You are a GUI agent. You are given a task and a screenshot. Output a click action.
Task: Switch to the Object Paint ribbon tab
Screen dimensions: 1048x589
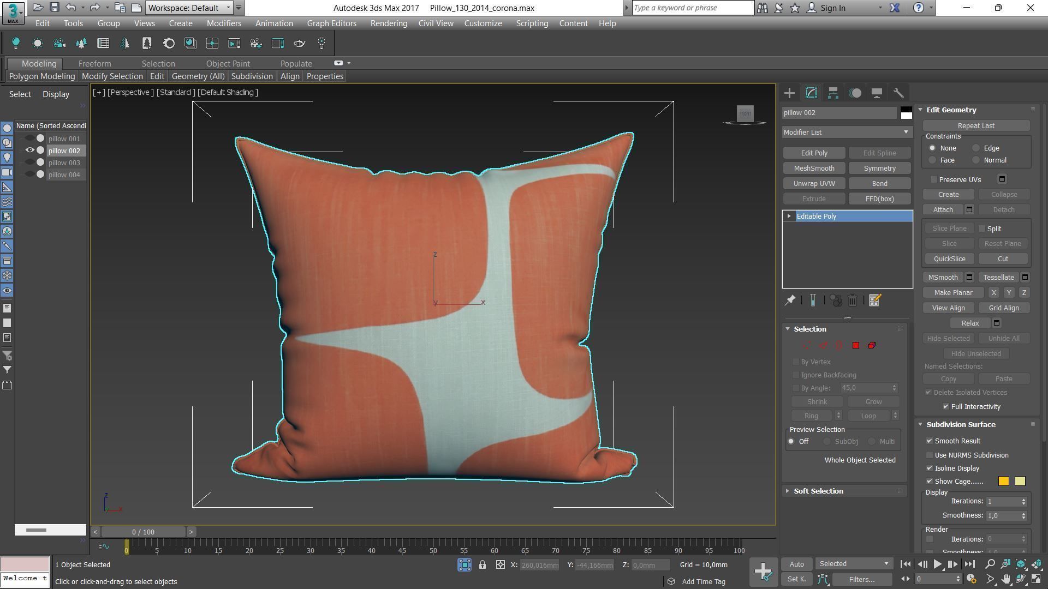tap(228, 64)
